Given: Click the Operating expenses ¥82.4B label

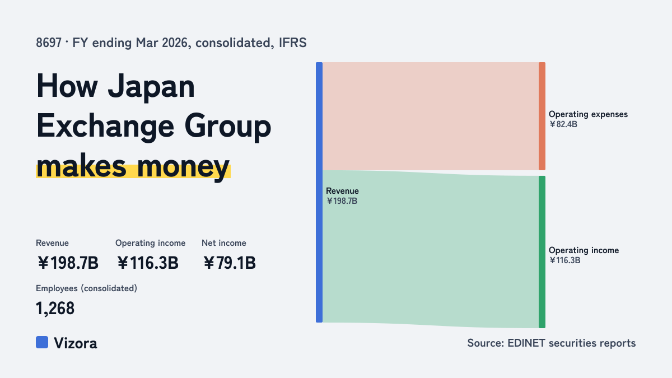Looking at the screenshot, I should point(588,119).
